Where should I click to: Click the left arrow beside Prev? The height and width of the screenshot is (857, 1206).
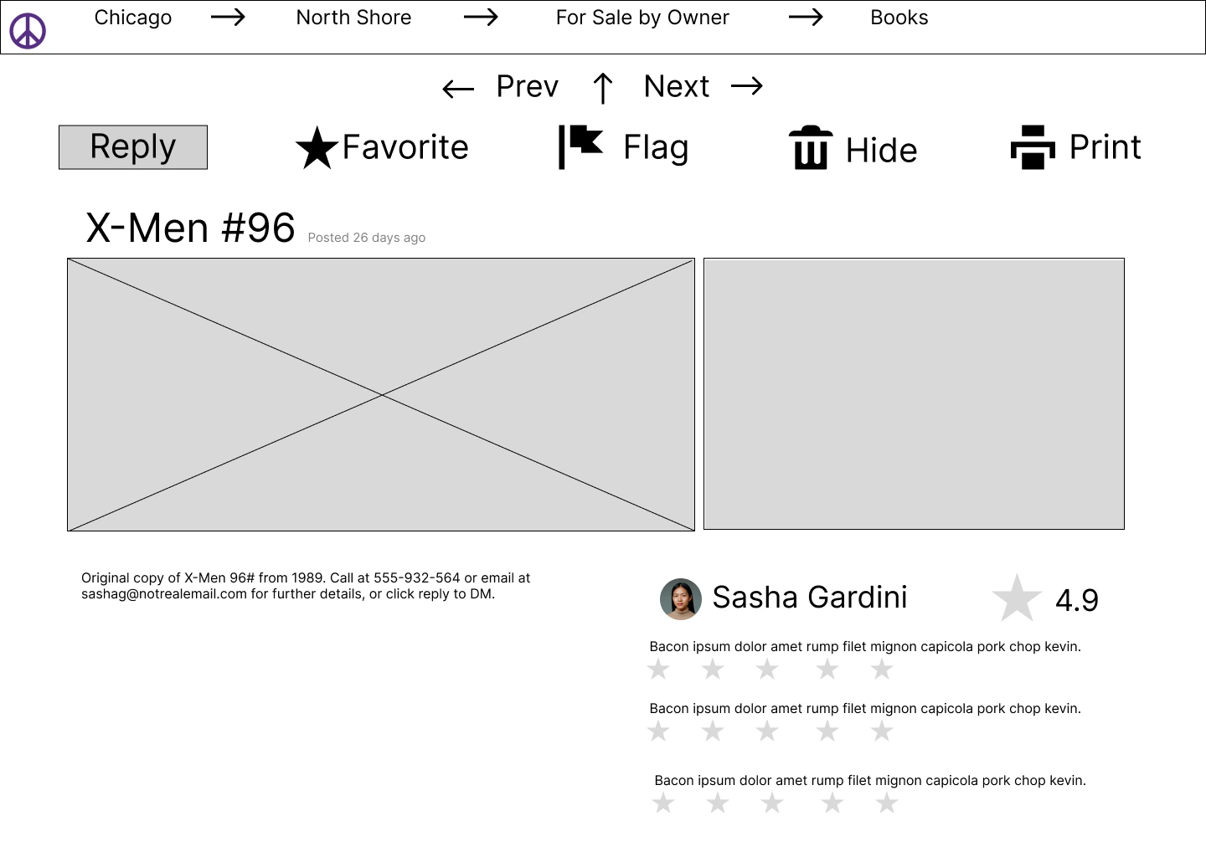(458, 89)
